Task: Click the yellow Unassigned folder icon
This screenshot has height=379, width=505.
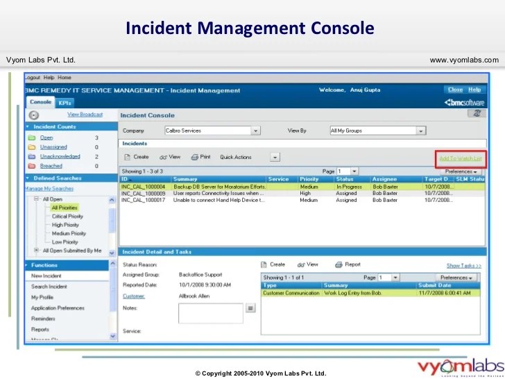Action: coord(32,147)
